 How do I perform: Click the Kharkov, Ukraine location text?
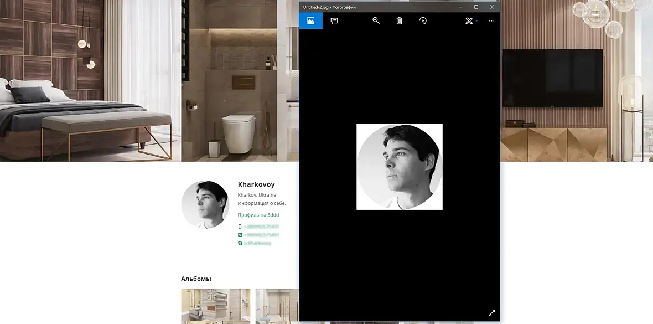[257, 195]
